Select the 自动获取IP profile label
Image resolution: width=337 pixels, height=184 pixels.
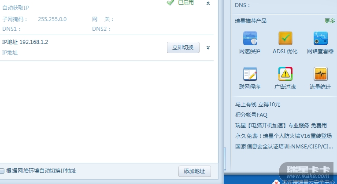(x=15, y=8)
